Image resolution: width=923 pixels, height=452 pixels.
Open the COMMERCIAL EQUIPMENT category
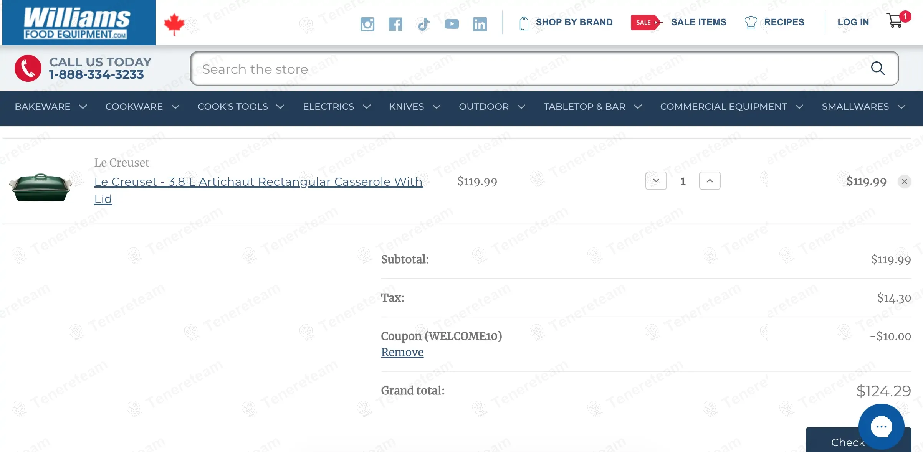(x=723, y=107)
